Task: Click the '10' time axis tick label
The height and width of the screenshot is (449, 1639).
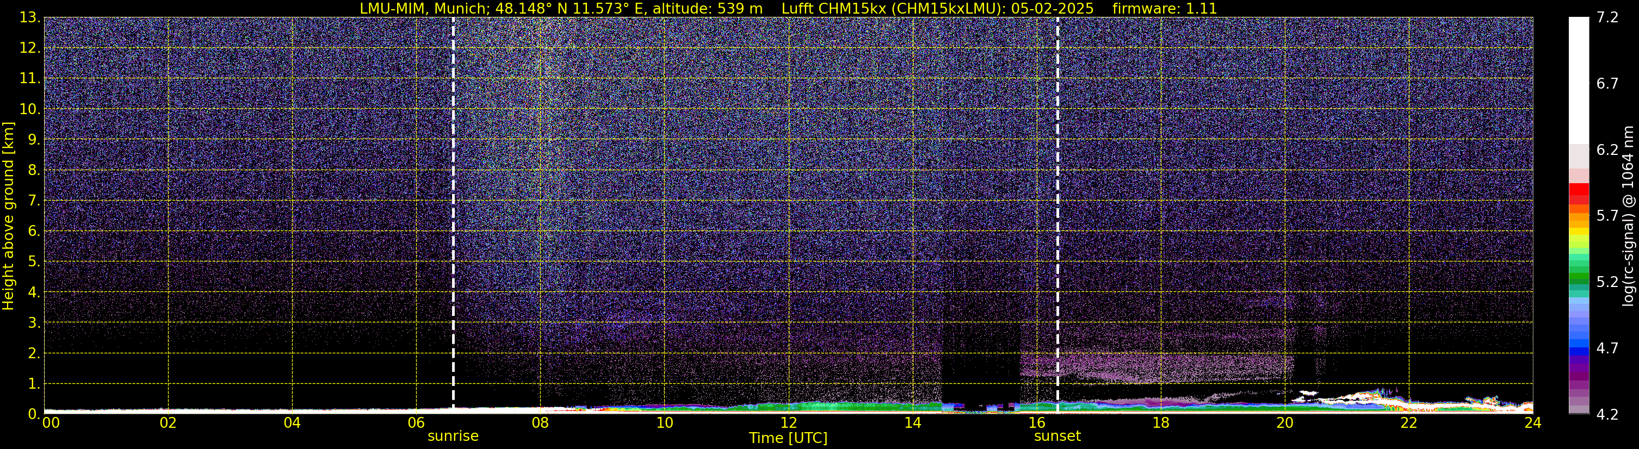Action: coord(664,423)
